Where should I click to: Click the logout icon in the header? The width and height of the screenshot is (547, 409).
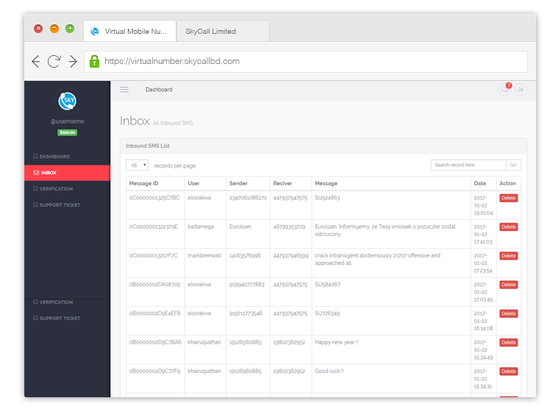coord(521,90)
